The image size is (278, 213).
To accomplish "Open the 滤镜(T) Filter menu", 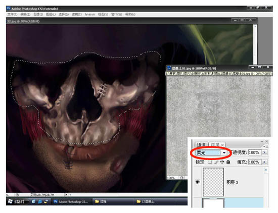I will click(77, 14).
